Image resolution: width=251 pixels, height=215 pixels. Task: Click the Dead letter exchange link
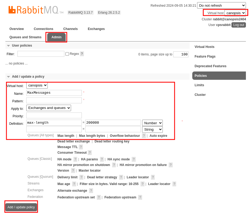tap(74, 141)
